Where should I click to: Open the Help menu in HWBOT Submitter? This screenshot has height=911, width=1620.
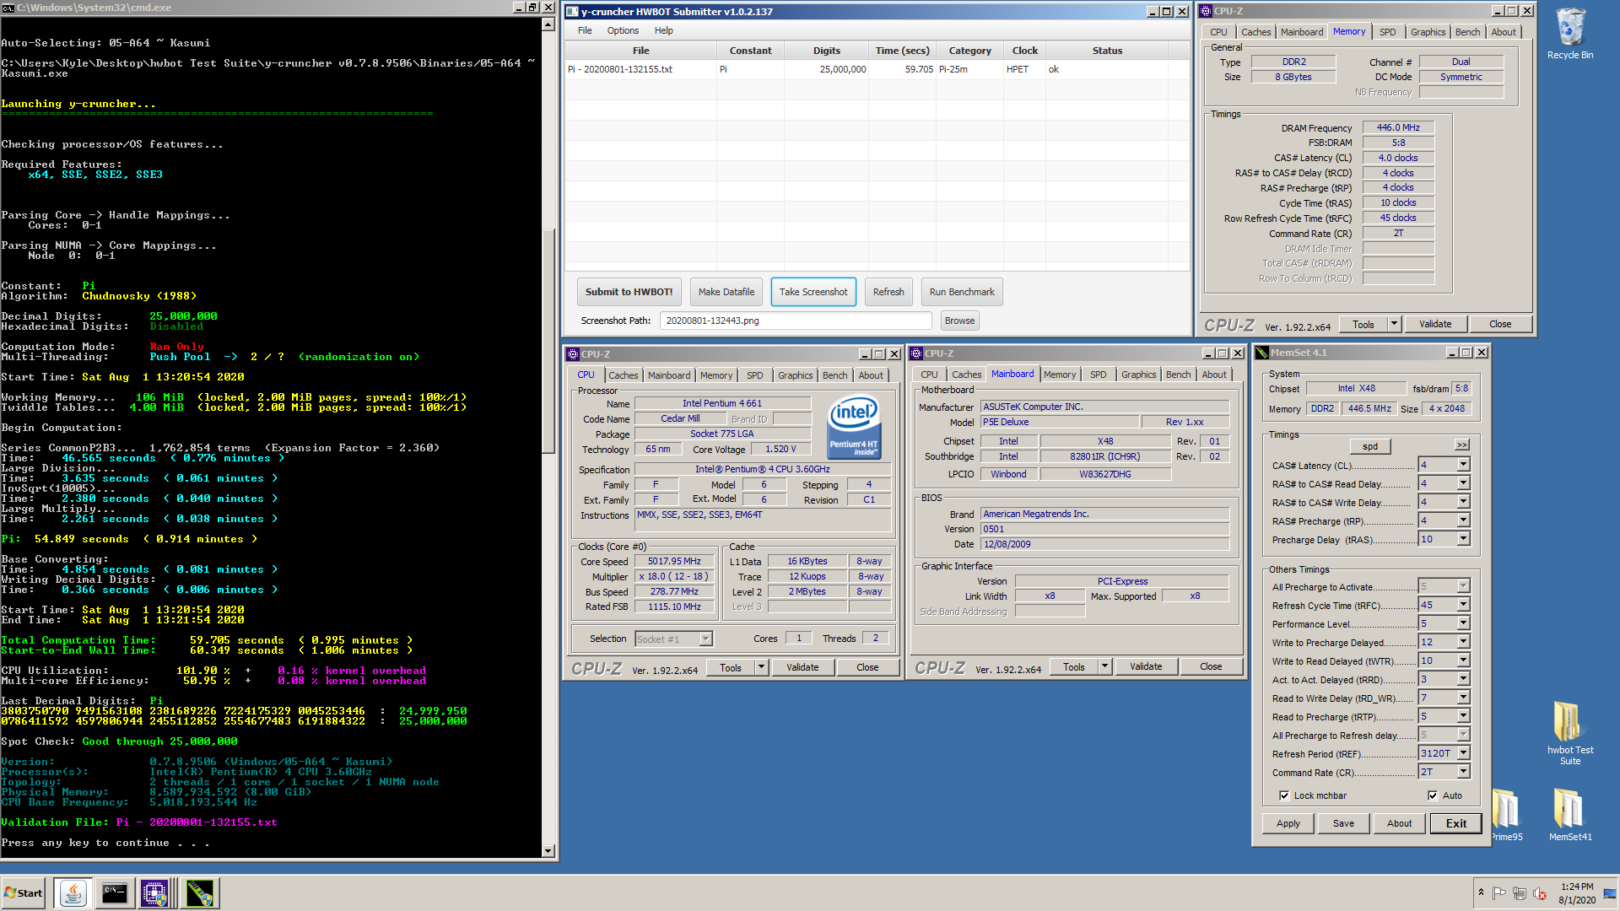click(664, 30)
